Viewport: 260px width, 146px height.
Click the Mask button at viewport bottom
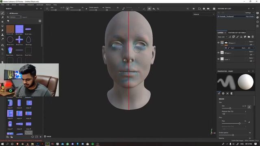click(x=48, y=136)
